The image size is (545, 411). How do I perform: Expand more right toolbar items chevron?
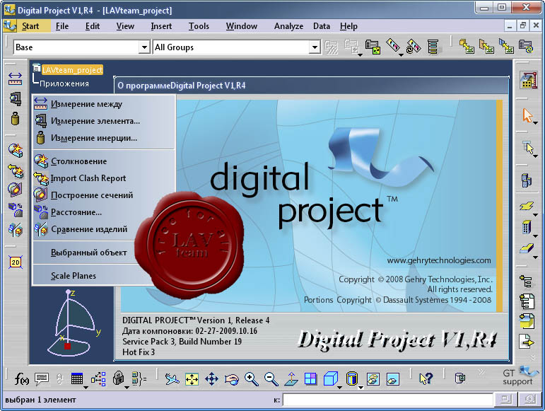tap(532, 358)
